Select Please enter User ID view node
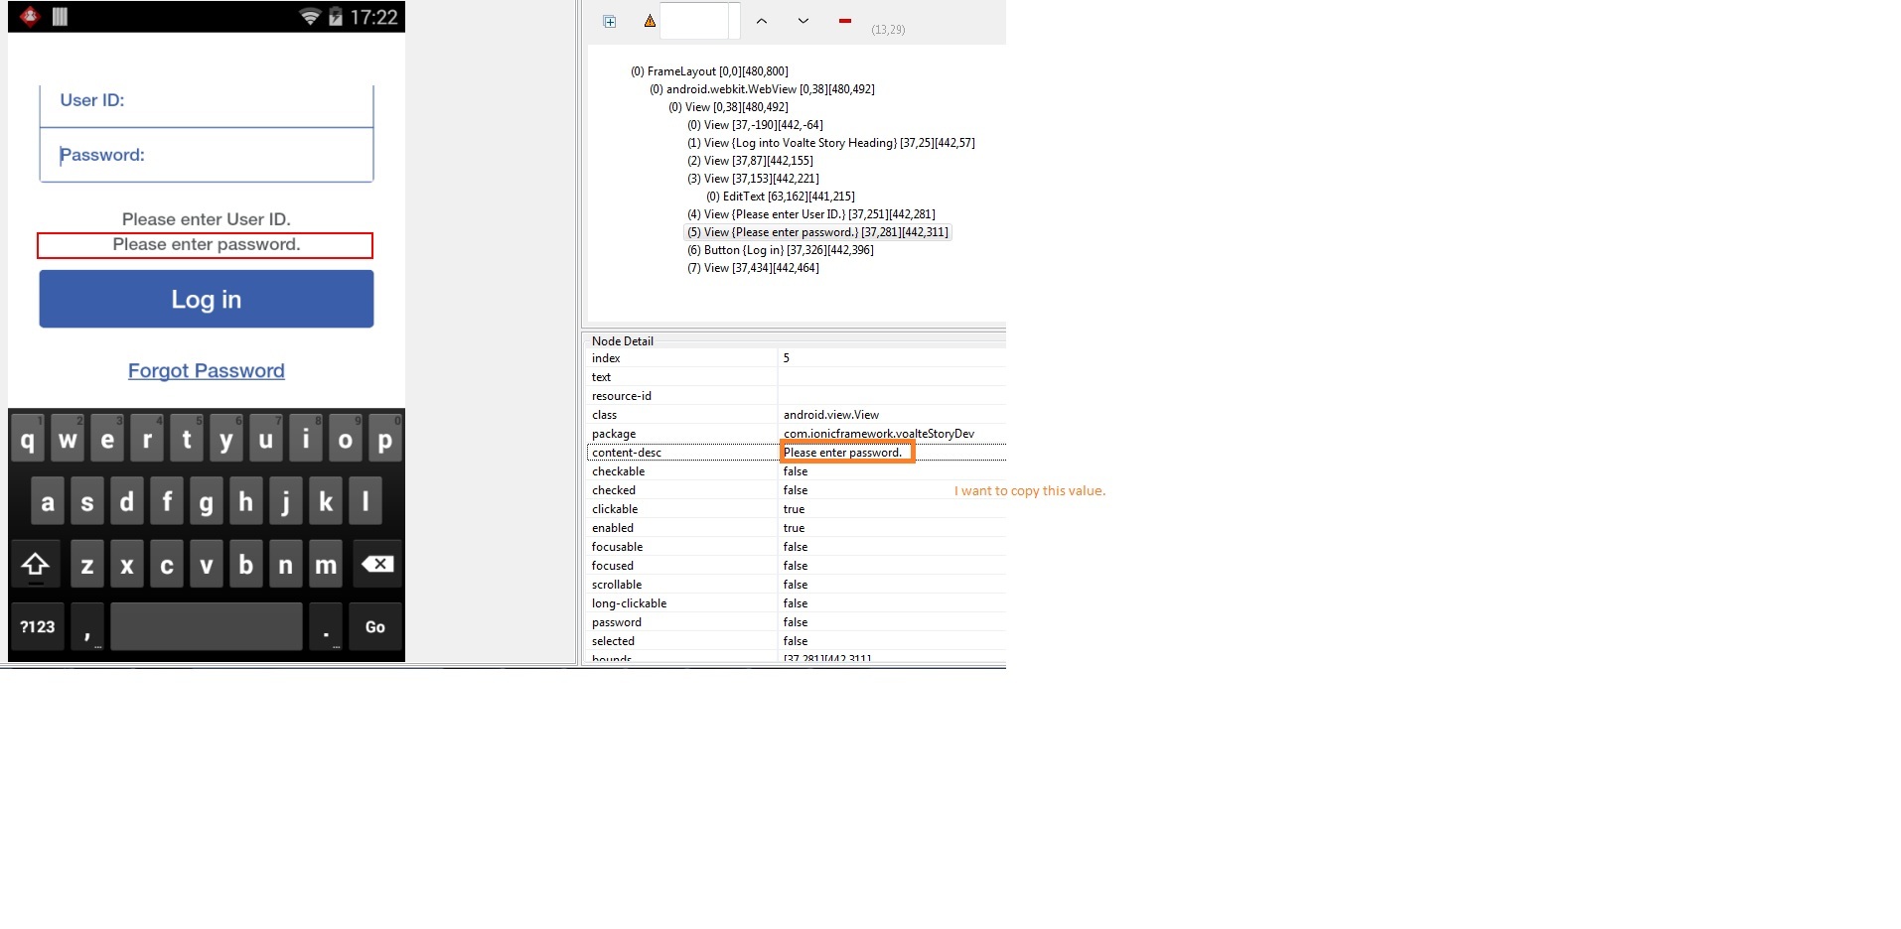The width and height of the screenshot is (1901, 929). 811,214
